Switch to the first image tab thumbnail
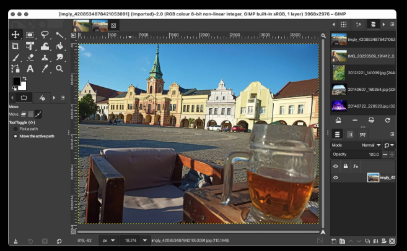 (x=81, y=25)
